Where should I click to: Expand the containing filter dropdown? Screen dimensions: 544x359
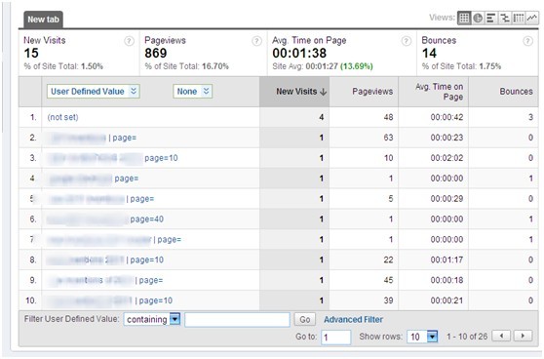(152, 319)
